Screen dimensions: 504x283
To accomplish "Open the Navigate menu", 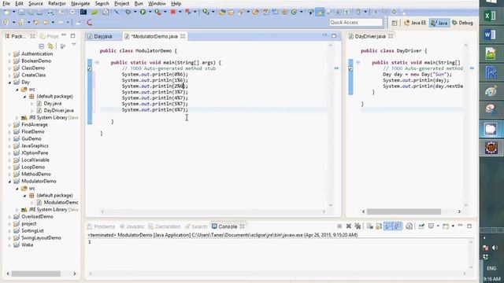I will pos(80,3).
